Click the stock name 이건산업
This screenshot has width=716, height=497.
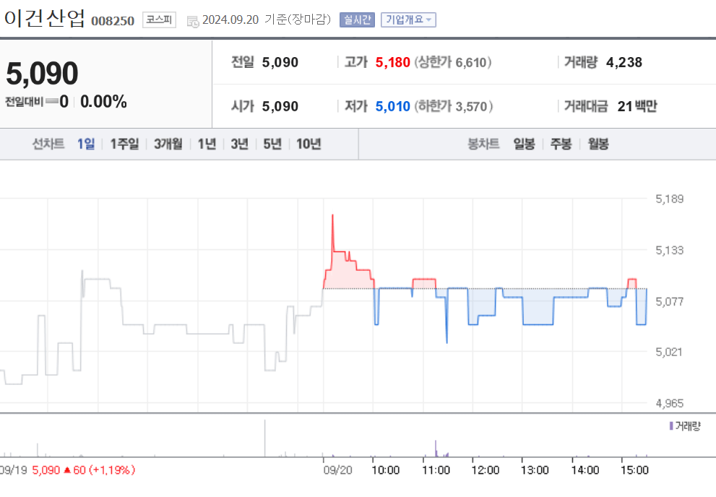click(45, 18)
